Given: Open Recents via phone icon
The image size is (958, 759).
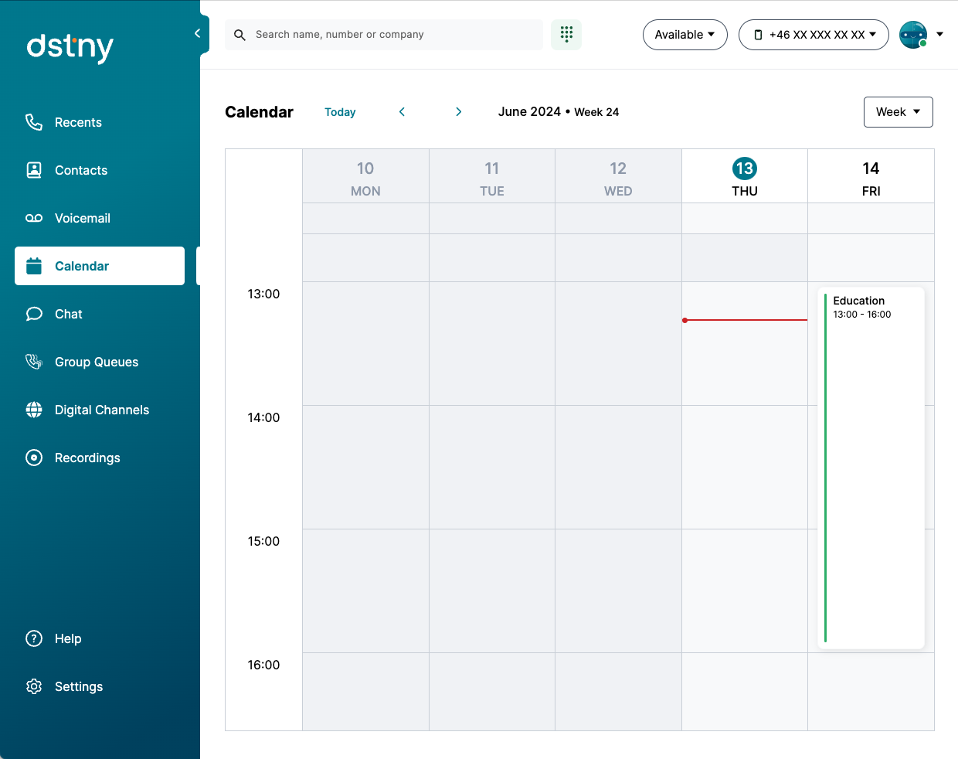Looking at the screenshot, I should [34, 122].
